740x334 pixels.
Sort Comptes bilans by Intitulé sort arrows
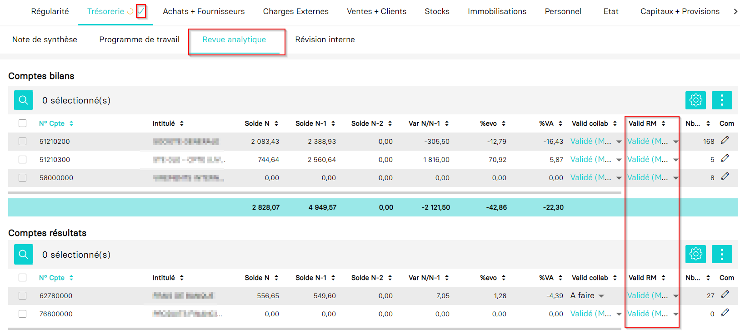pyautogui.click(x=182, y=123)
